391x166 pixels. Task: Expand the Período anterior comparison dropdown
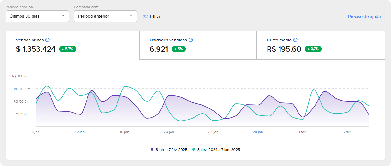tap(105, 16)
